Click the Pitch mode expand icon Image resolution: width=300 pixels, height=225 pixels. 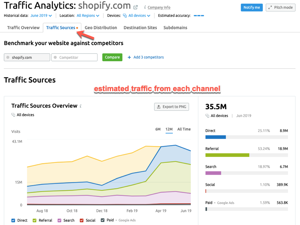click(271, 7)
